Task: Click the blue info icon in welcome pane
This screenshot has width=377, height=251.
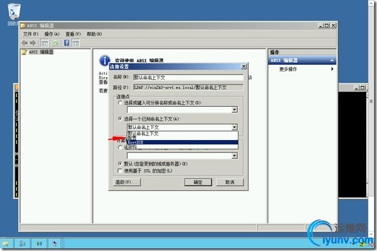Action: (105, 61)
